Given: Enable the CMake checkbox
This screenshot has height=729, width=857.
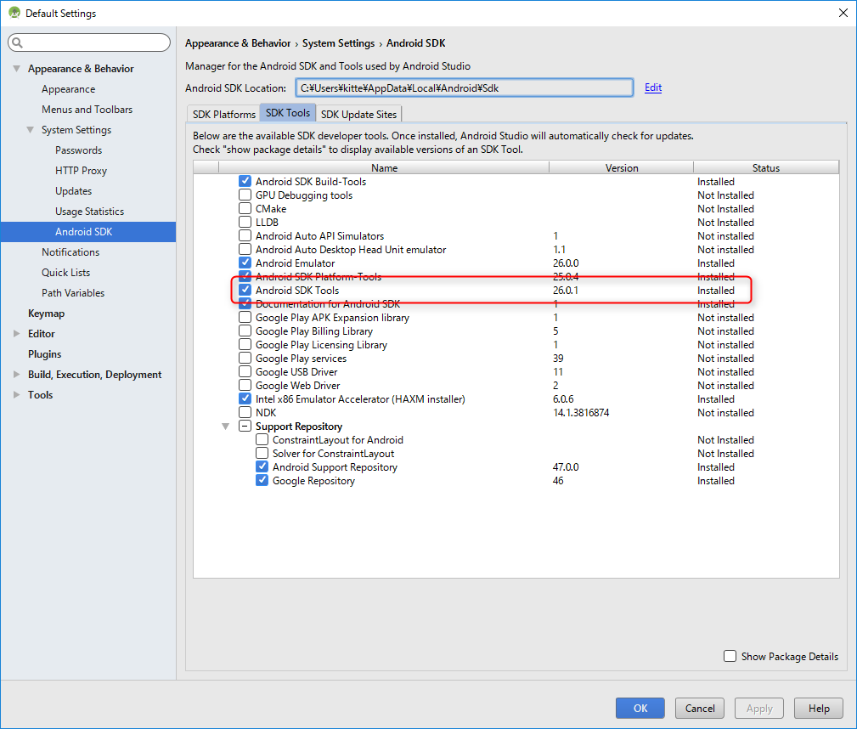Looking at the screenshot, I should [x=245, y=208].
